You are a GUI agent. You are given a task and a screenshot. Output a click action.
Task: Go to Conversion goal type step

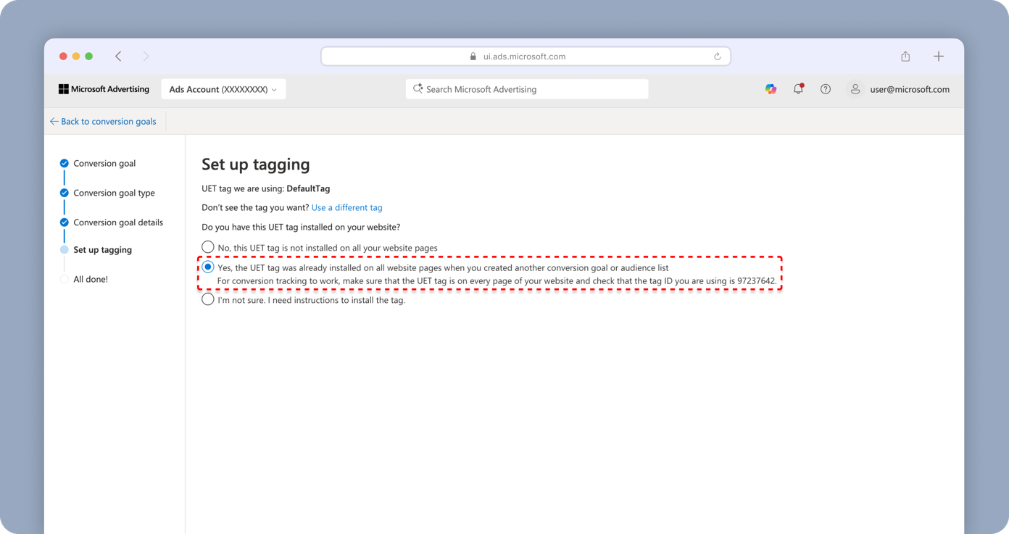point(114,193)
